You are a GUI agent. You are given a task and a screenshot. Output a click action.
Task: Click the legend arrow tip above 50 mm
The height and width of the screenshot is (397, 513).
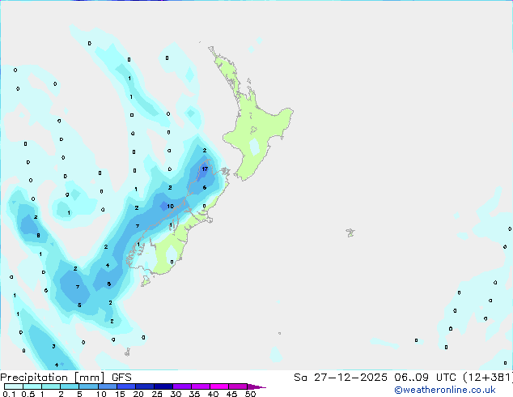(x=256, y=387)
